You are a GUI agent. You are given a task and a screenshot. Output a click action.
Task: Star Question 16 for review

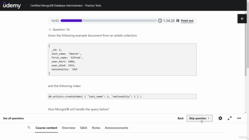(x=50, y=30)
